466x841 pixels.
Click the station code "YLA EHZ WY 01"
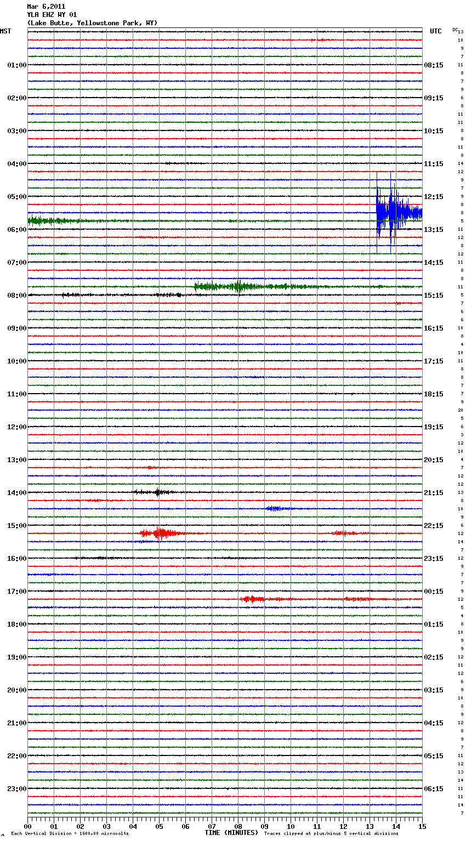[52, 15]
